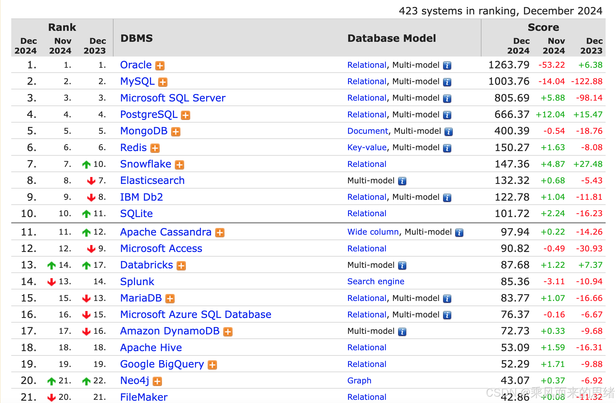Viewport: 616px width, 403px height.
Task: Click the plus icon beside Redis
Action: 155,148
